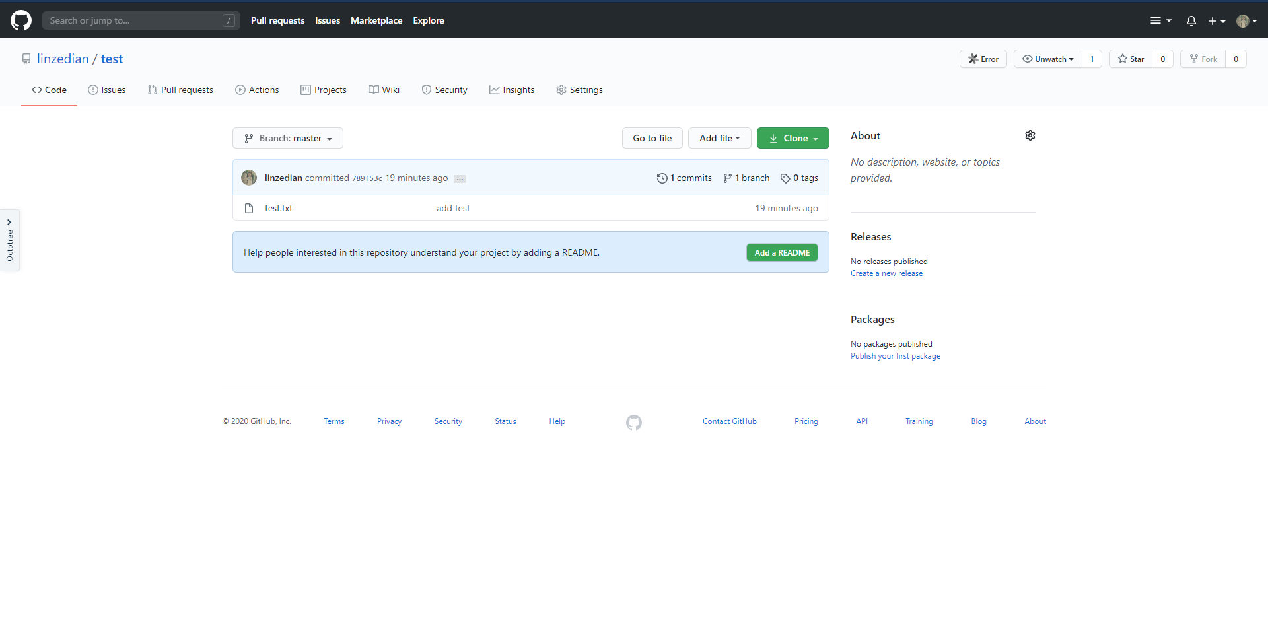Open the footer Terms link
The width and height of the screenshot is (1268, 628).
click(x=334, y=421)
